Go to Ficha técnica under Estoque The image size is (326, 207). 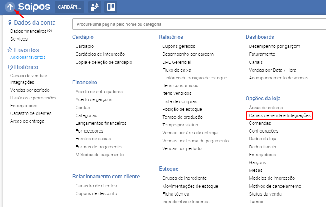pyautogui.click(x=176, y=194)
